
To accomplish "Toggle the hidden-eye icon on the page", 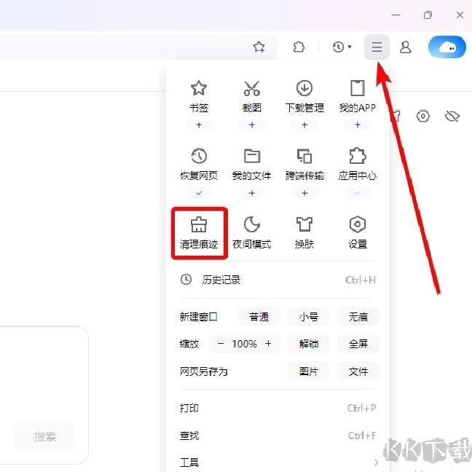I will 452,116.
